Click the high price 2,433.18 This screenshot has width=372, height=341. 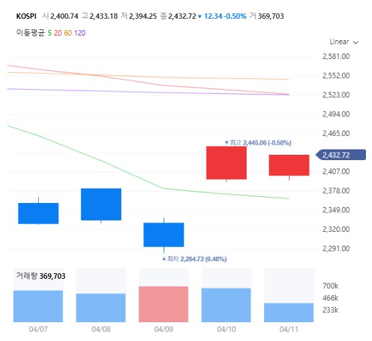103,16
